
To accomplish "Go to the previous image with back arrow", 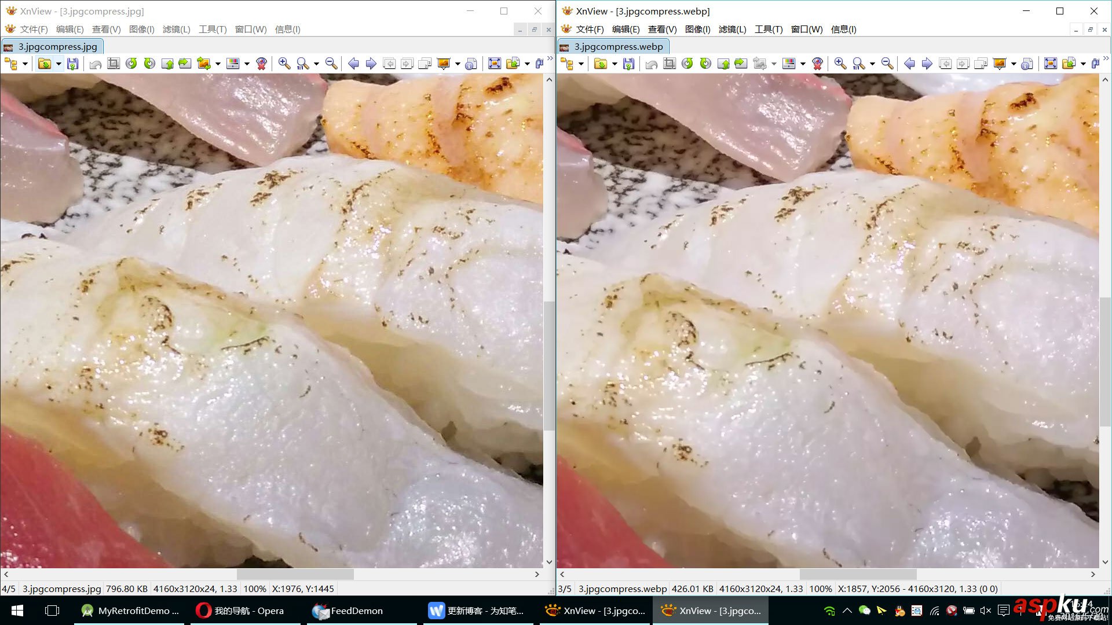I will pyautogui.click(x=354, y=64).
